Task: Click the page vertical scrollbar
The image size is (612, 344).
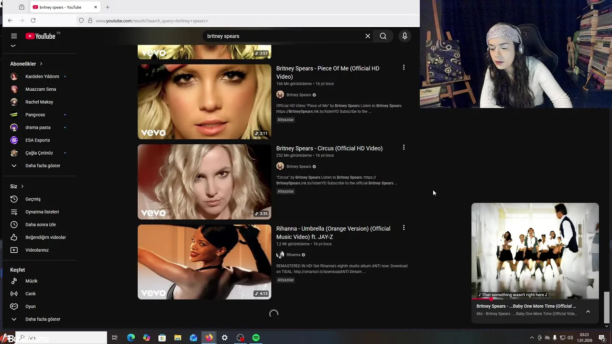Action: 606,307
